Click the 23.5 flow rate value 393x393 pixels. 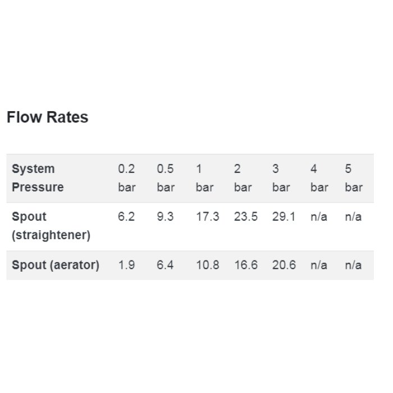point(246,217)
